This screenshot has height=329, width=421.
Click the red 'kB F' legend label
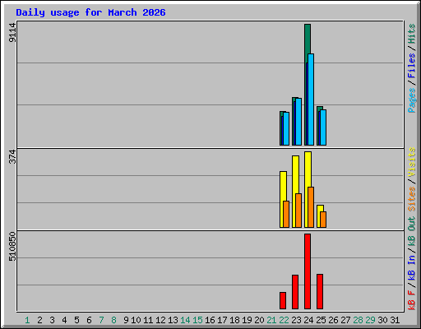pyautogui.click(x=411, y=300)
